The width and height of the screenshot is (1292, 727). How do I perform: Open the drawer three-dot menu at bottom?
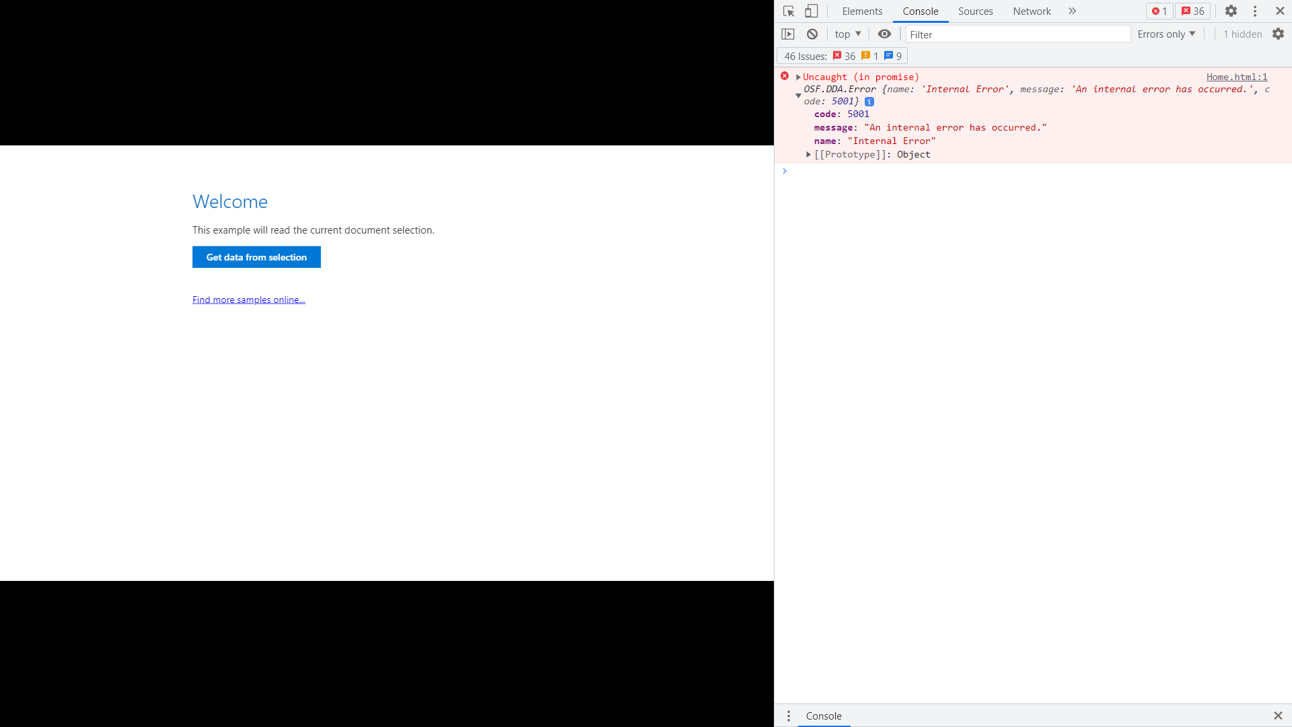click(789, 716)
